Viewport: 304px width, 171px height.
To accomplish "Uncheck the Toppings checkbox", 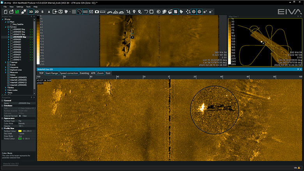I will (x=9, y=62).
